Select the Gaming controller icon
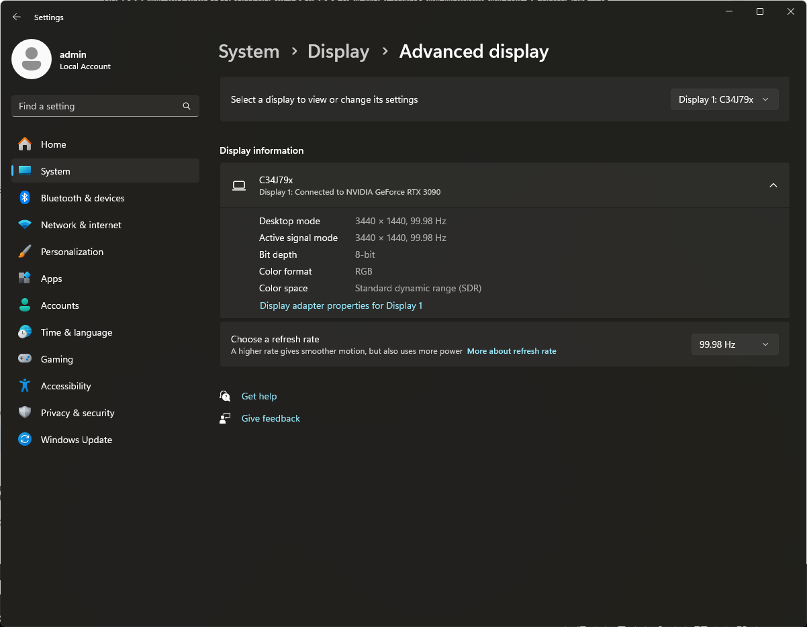This screenshot has height=627, width=807. 25,359
